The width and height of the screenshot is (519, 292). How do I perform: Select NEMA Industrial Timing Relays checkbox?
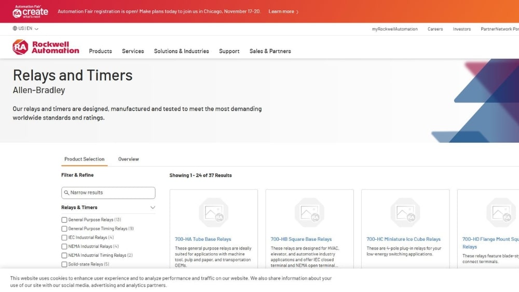pos(64,255)
